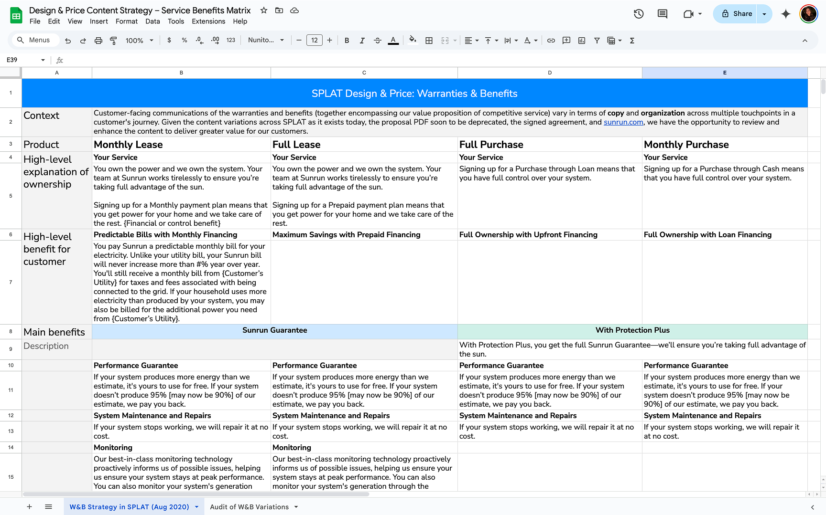Open Gemini sparkle icon
This screenshot has width=826, height=515.
point(786,14)
